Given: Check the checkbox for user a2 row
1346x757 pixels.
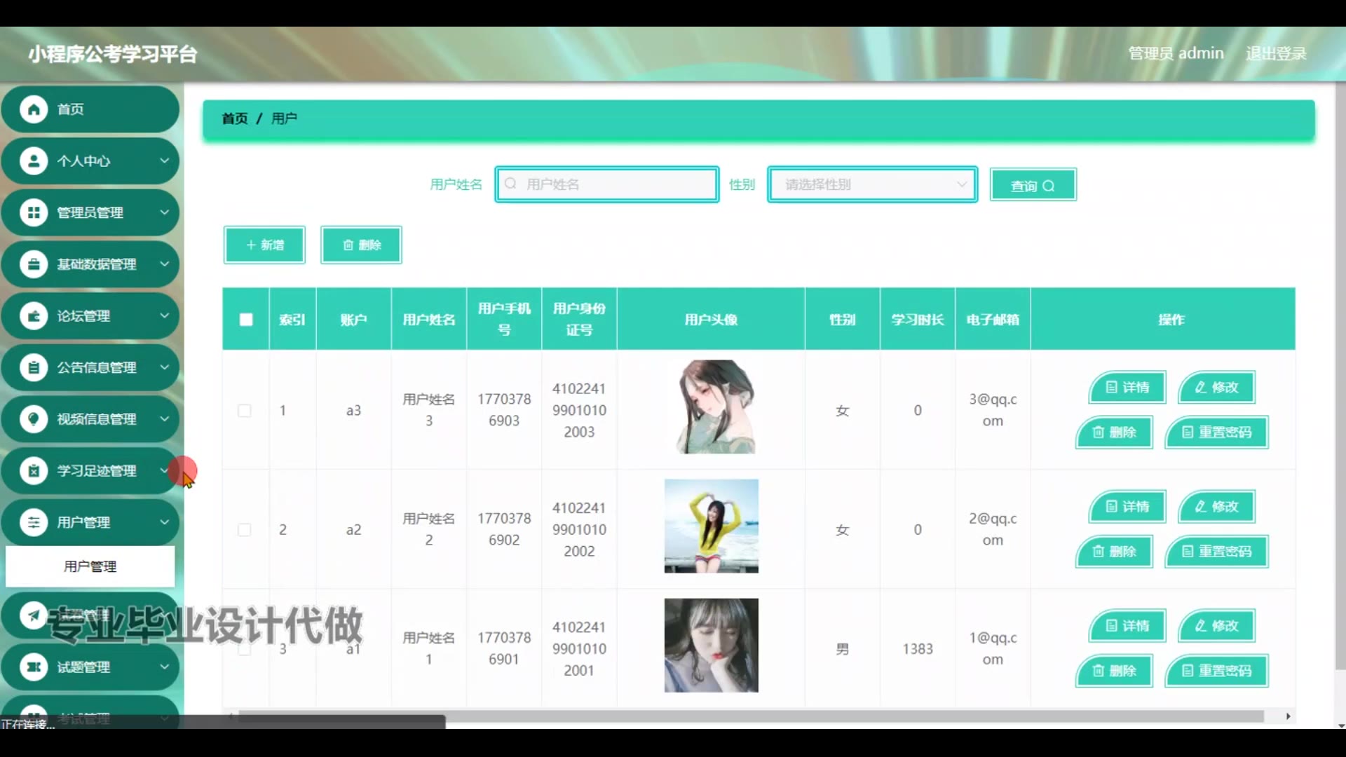Looking at the screenshot, I should point(245,529).
